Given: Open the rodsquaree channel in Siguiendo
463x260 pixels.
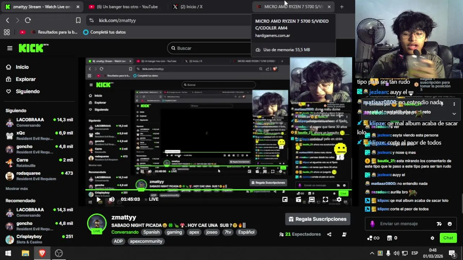Looking at the screenshot, I should click(x=39, y=176).
